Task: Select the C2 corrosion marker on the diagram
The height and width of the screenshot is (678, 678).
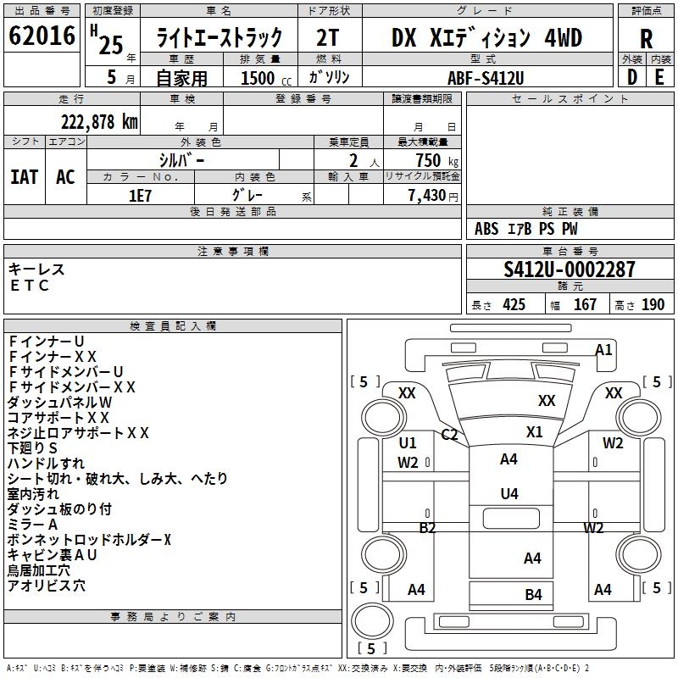Action: [449, 435]
